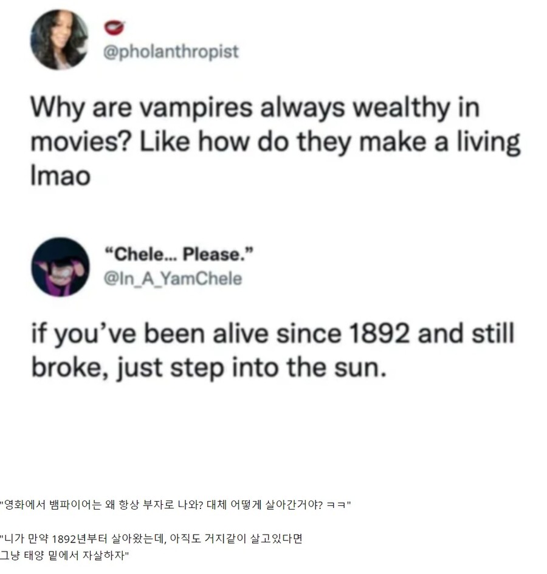
Task: Click the red lips emoji display name
Action: pos(114,27)
